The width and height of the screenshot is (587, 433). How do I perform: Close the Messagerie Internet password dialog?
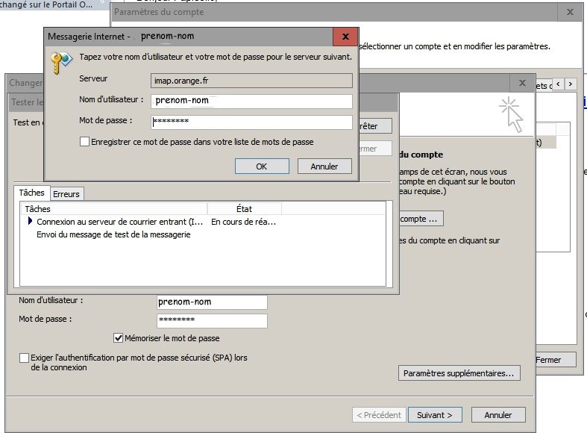tap(345, 37)
